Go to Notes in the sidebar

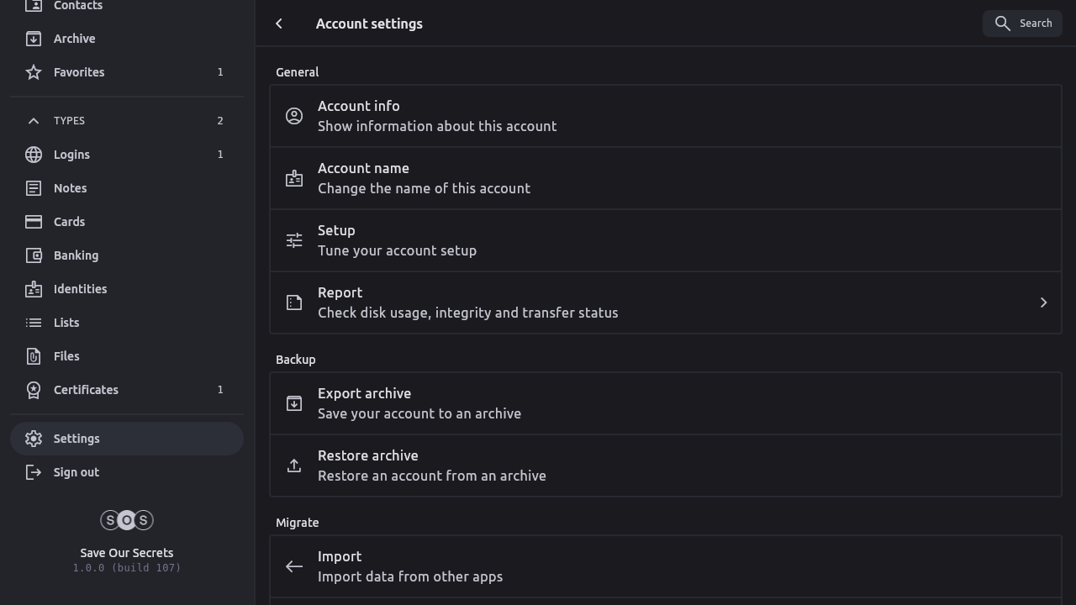pyautogui.click(x=71, y=188)
